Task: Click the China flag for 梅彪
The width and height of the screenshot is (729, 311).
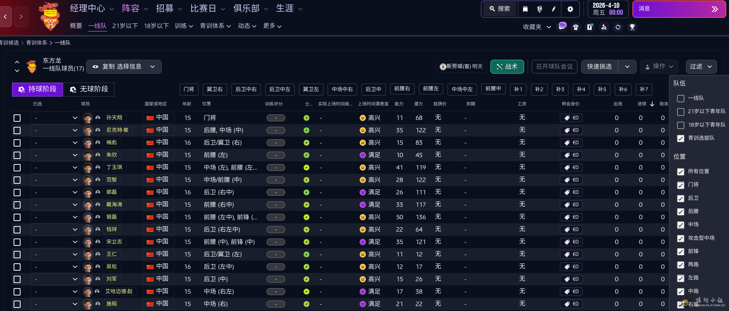Action: coord(150,143)
